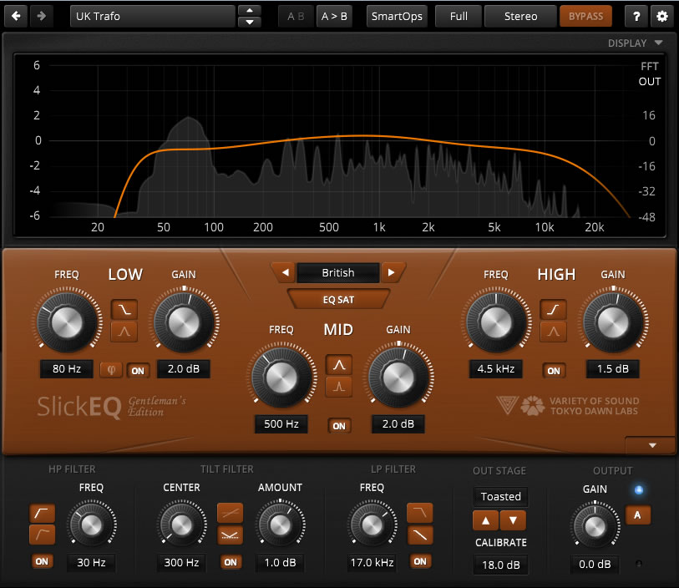Toggle the LOW band phase (φ) icon
This screenshot has width=679, height=588.
click(111, 370)
